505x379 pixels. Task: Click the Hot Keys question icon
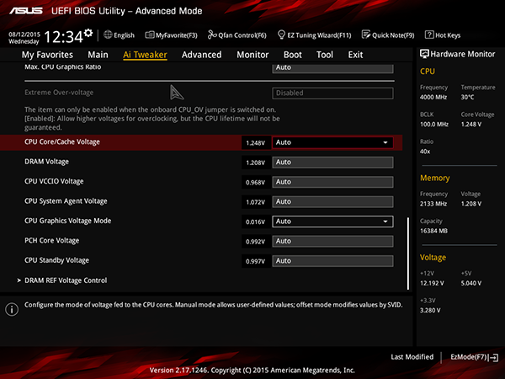tap(429, 35)
